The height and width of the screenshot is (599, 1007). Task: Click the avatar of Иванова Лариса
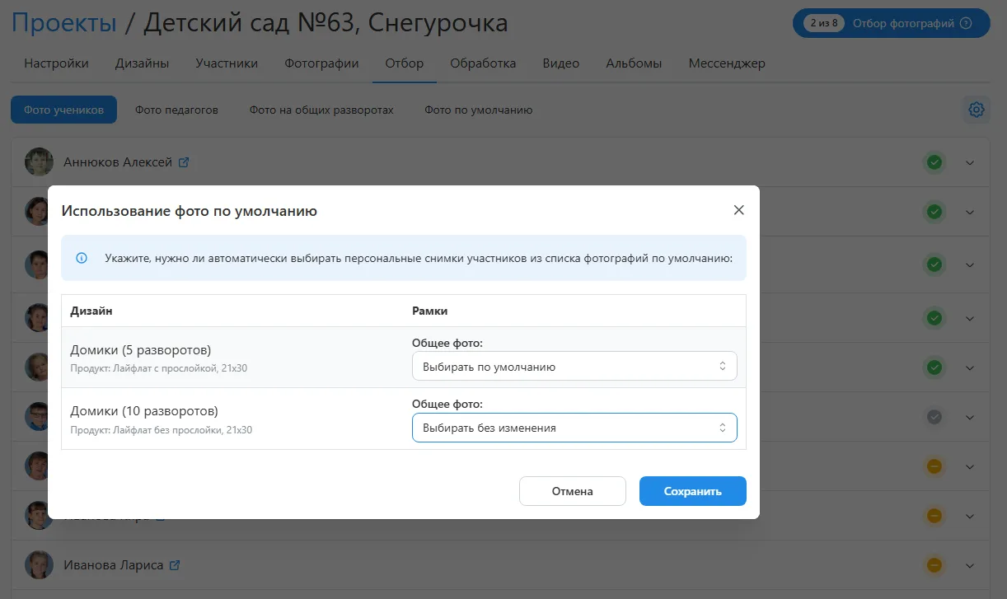click(x=39, y=566)
